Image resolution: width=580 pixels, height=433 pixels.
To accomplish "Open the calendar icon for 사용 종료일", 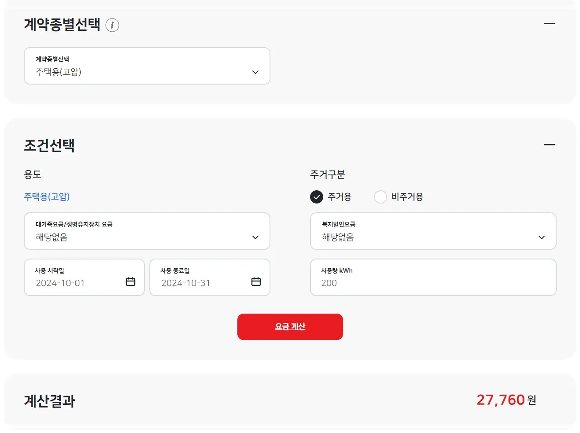I will [256, 282].
